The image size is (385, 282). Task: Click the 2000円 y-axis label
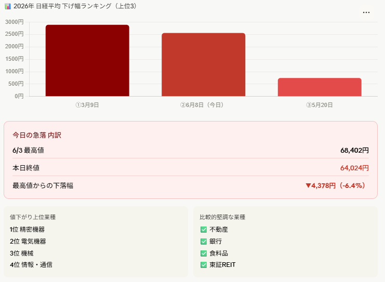point(14,46)
